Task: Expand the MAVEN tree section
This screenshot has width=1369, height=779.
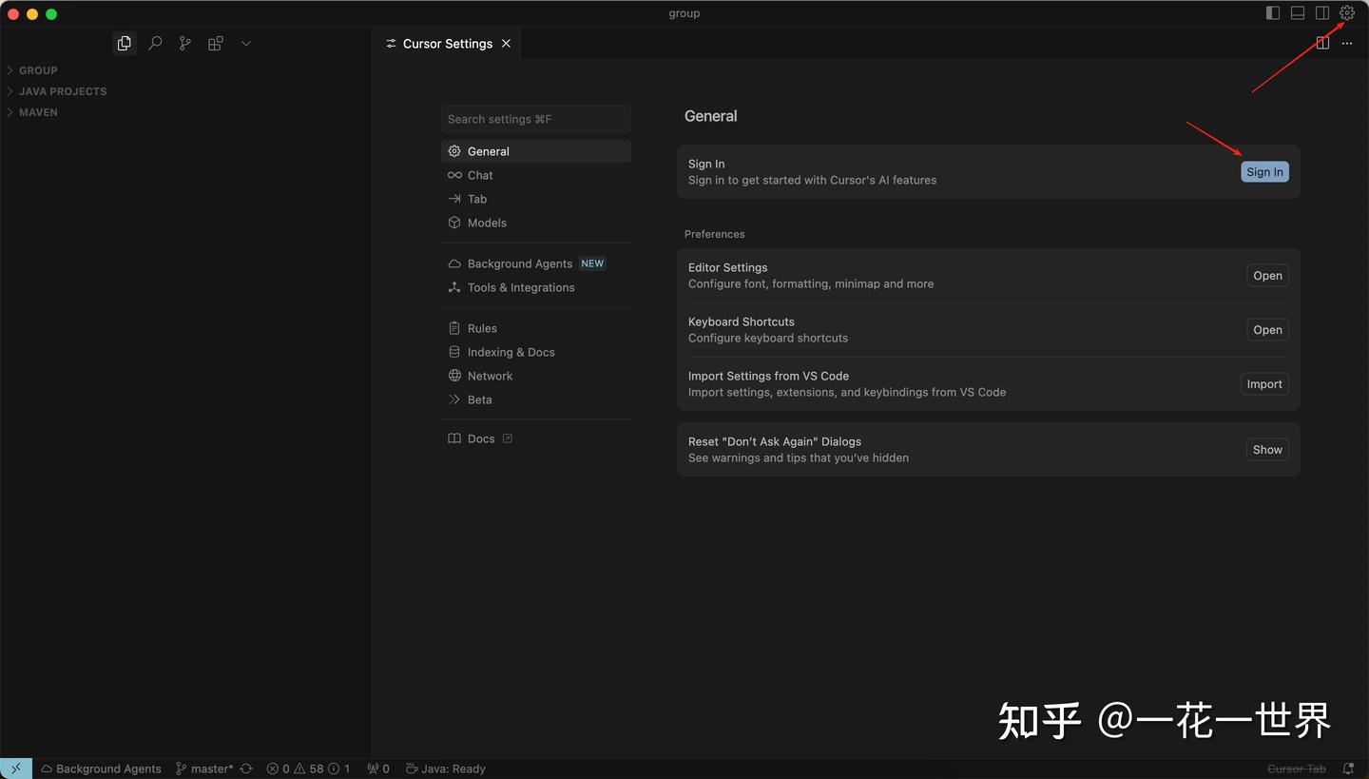Action: 38,112
